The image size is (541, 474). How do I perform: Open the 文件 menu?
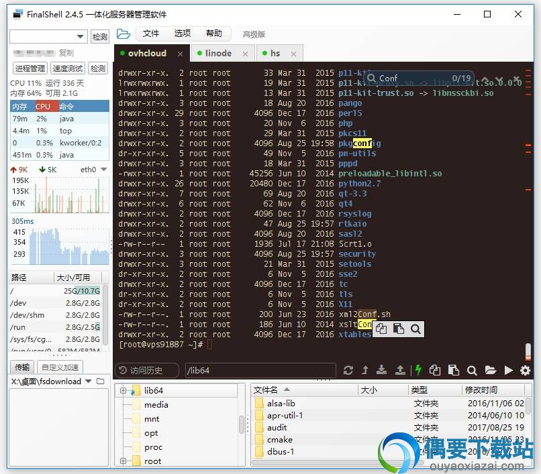point(151,34)
